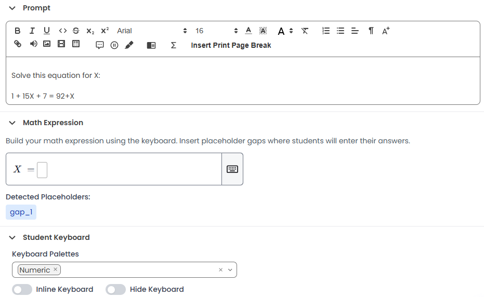Open the math virtual keyboard

pyautogui.click(x=232, y=169)
